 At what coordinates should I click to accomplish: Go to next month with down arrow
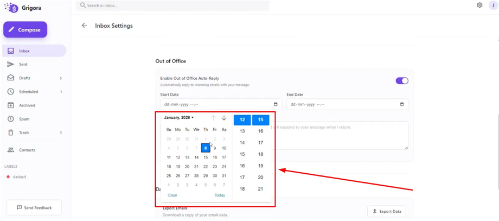(x=223, y=118)
